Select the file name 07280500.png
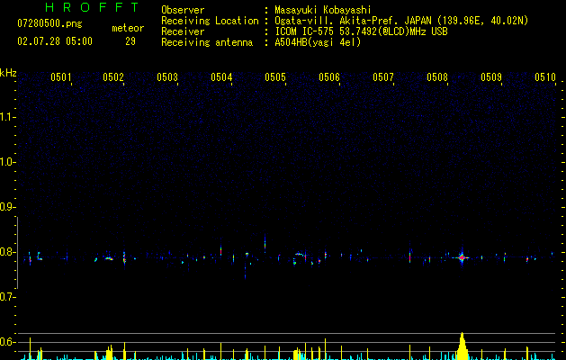566x360 pixels. 49,24
